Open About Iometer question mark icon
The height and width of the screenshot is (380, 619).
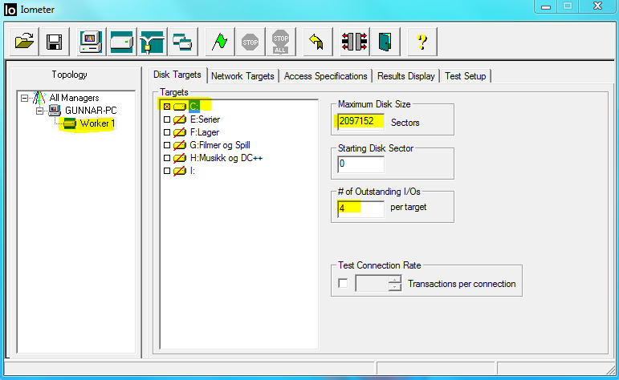[422, 42]
